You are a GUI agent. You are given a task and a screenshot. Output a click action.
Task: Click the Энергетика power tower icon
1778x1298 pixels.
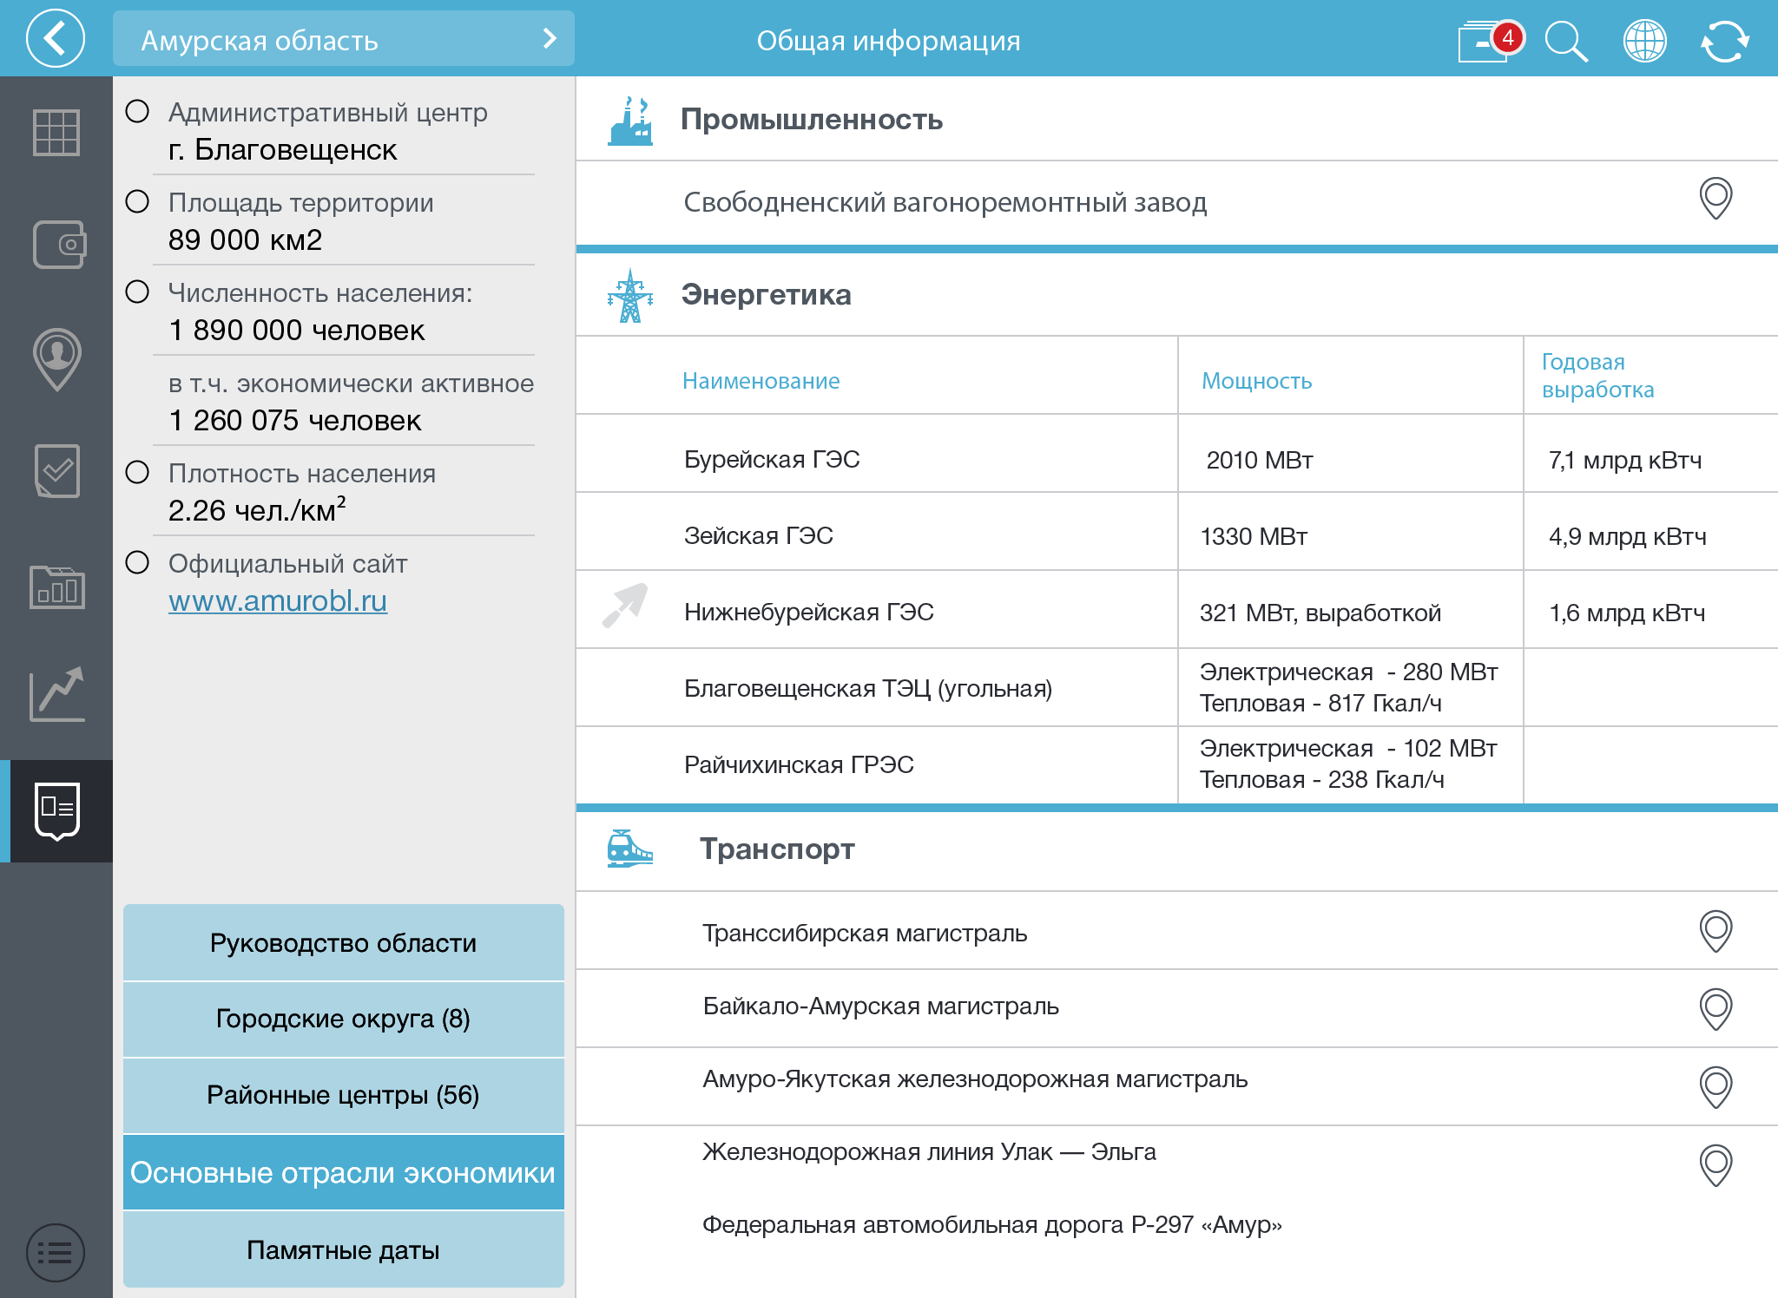pos(630,296)
